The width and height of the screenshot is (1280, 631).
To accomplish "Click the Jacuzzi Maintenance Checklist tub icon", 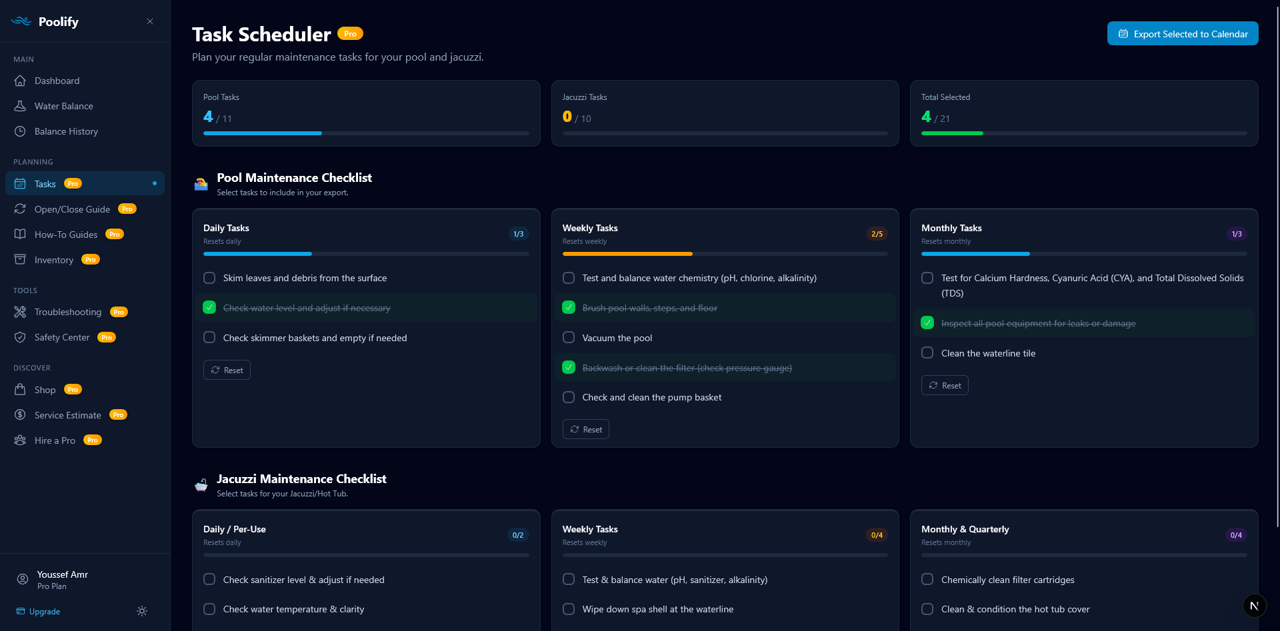I will pyautogui.click(x=201, y=485).
